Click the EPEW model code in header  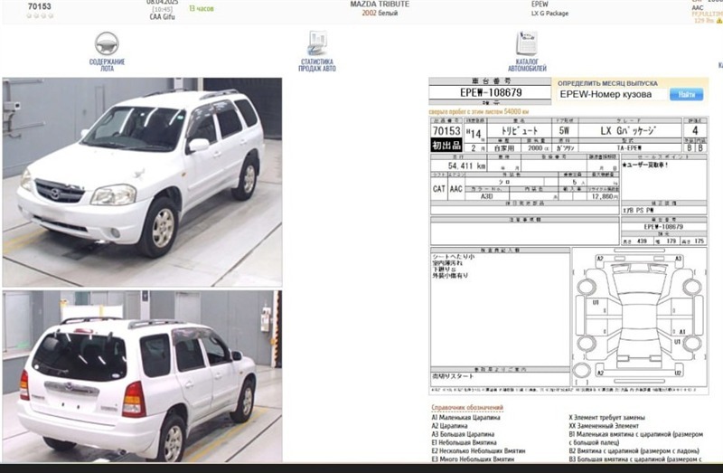pos(540,5)
